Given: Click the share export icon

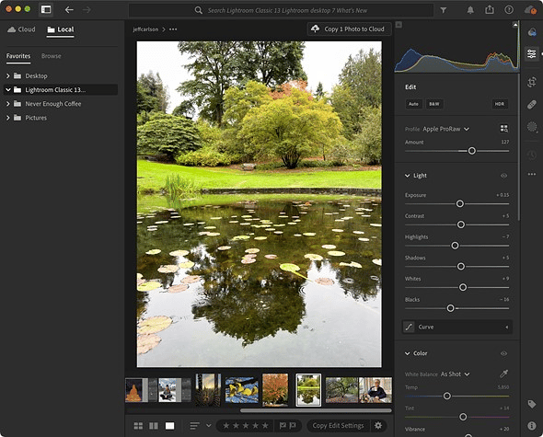Looking at the screenshot, I should (490, 10).
